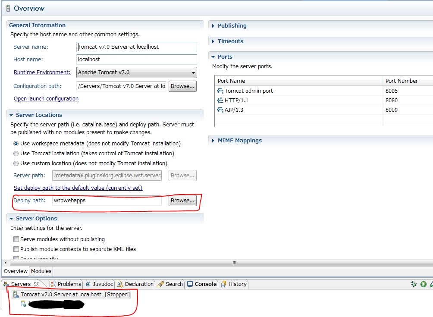Select Use custom location radio option
Viewport: 433px width, 317px height.
[x=16, y=163]
